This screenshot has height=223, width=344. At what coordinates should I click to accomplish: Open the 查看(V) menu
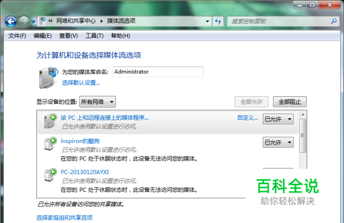(x=68, y=36)
